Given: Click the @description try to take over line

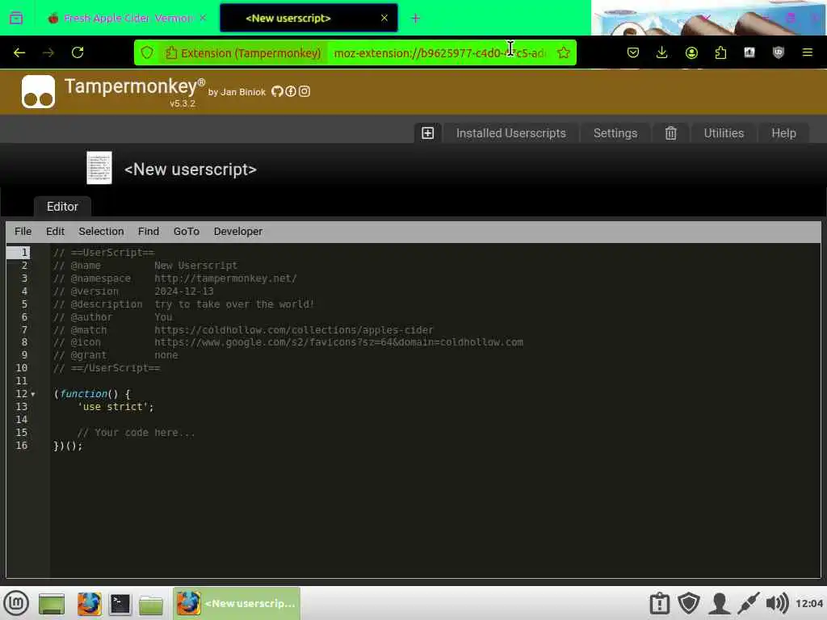Looking at the screenshot, I should [183, 304].
